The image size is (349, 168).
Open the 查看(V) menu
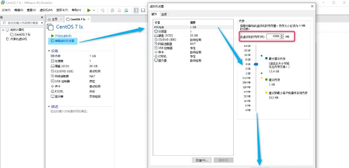[x=31, y=10]
